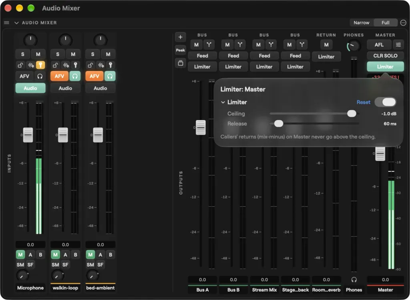Open Audio section of walkin-loop channel
Viewport: 410px width, 300px height.
(65, 88)
